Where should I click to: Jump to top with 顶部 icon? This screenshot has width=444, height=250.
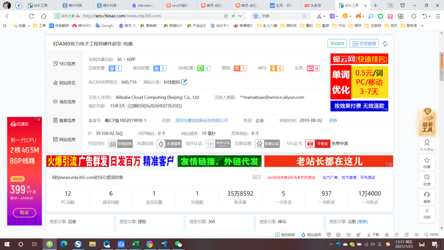pyautogui.click(x=427, y=214)
